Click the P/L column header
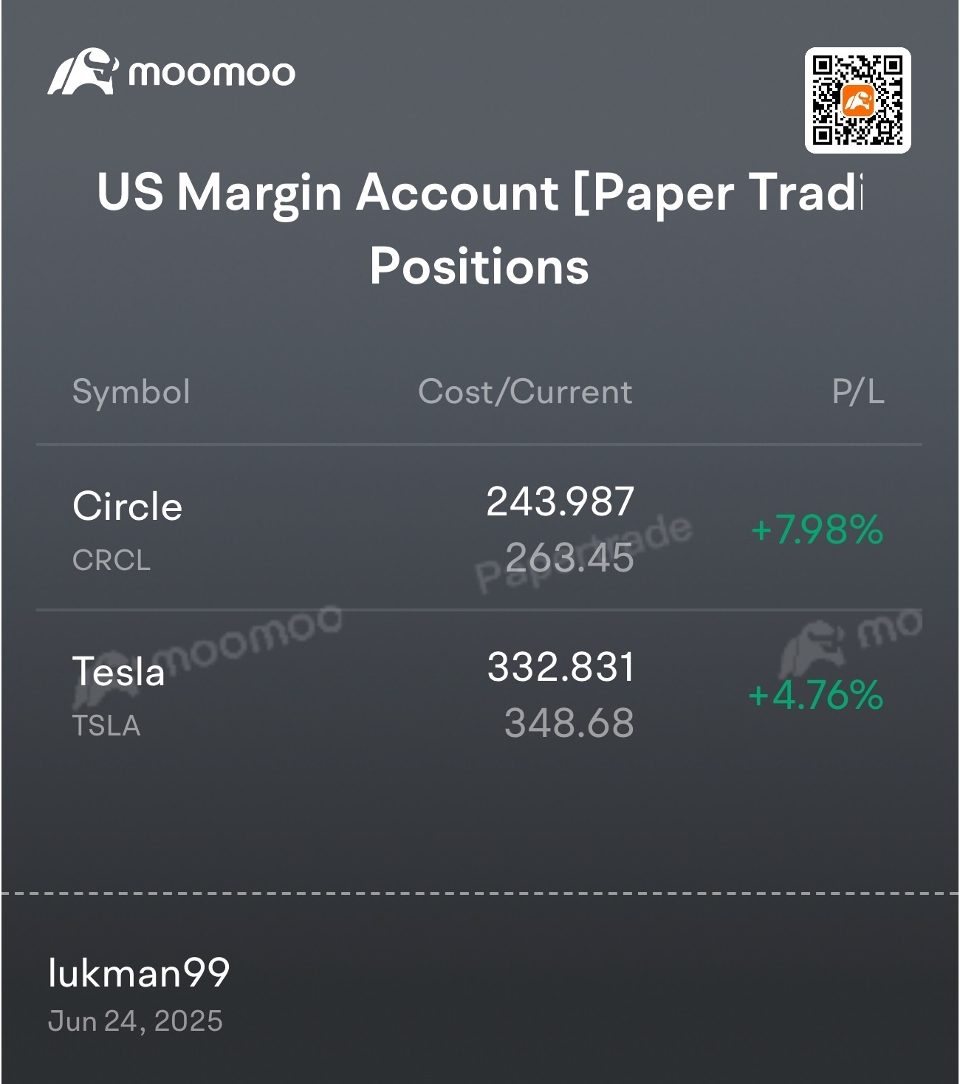Image resolution: width=960 pixels, height=1084 pixels. point(858,391)
